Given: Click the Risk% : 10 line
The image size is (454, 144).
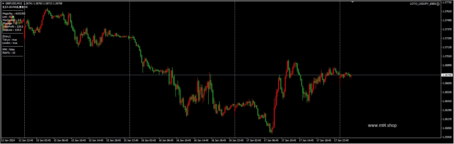Looking at the screenshot, I should (x=9, y=53).
